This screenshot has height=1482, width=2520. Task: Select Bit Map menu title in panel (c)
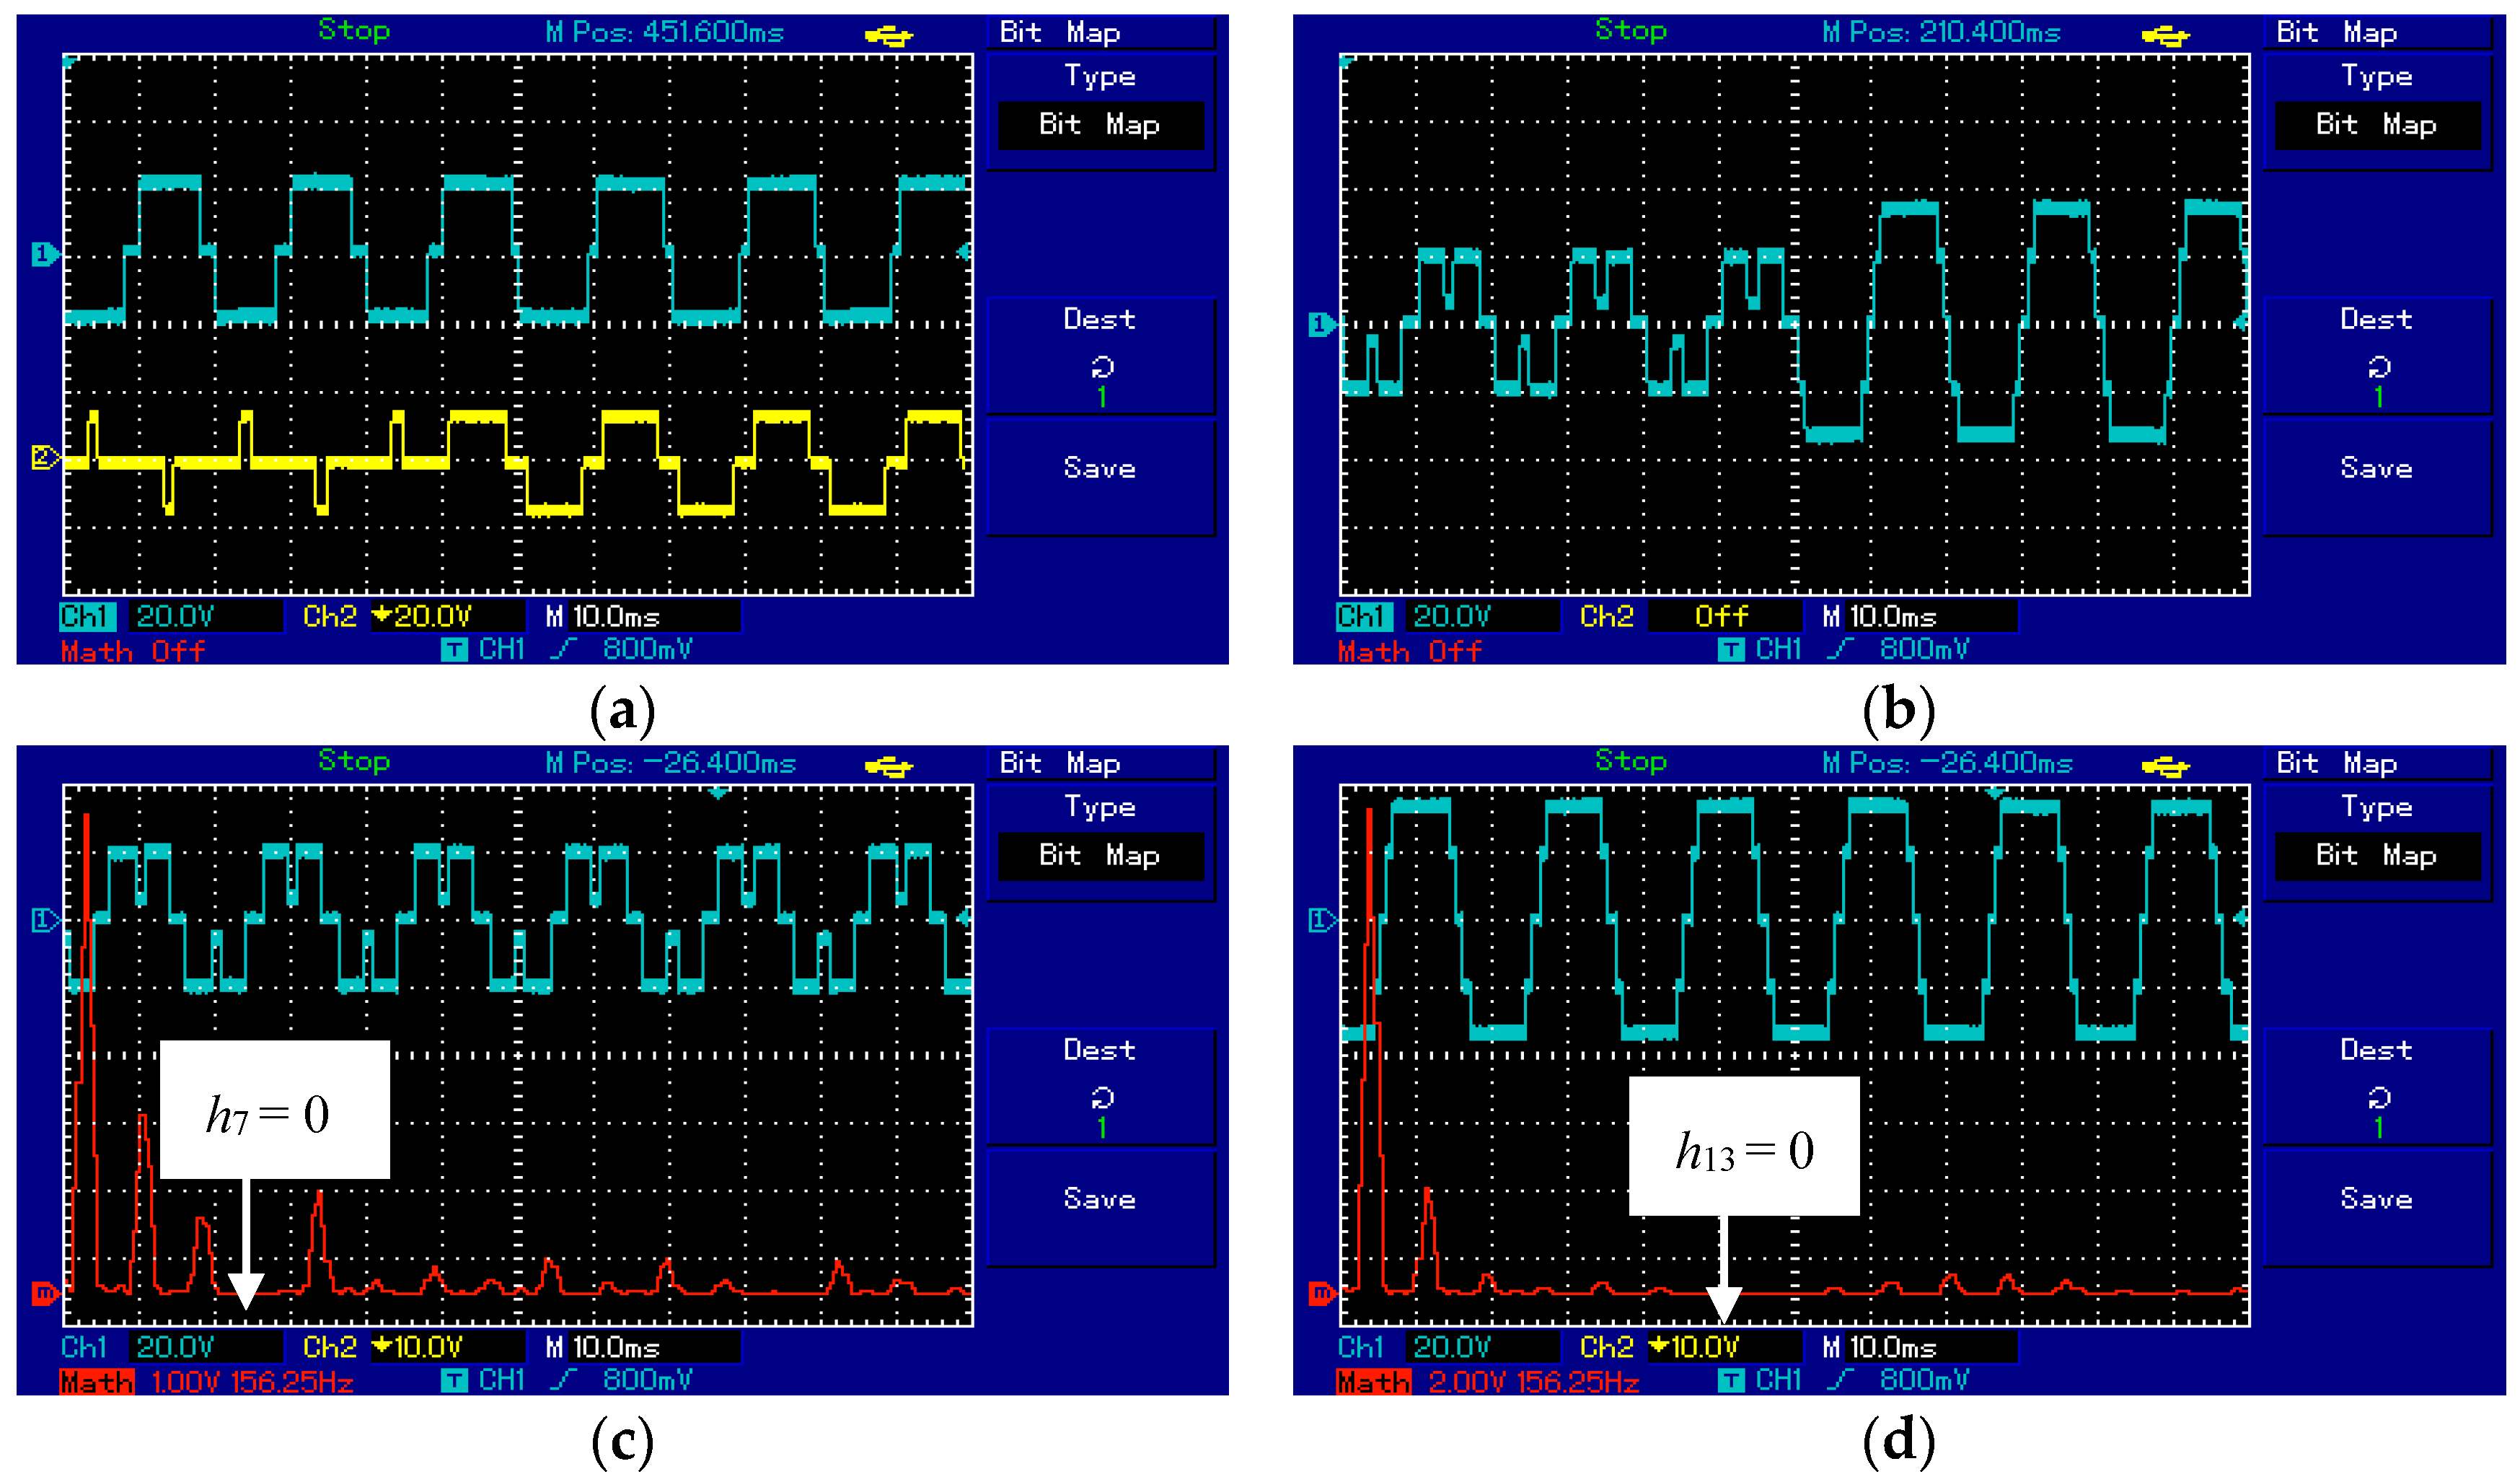[x=1060, y=763]
